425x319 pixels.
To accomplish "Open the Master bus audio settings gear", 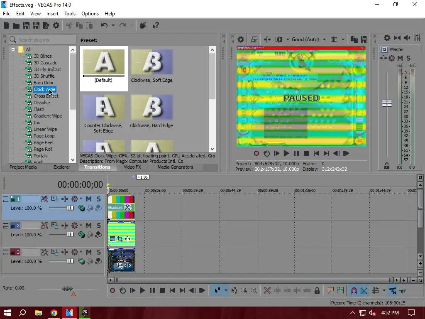I will [387, 38].
